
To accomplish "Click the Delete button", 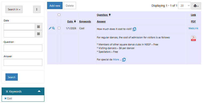I will coord(70,6).
